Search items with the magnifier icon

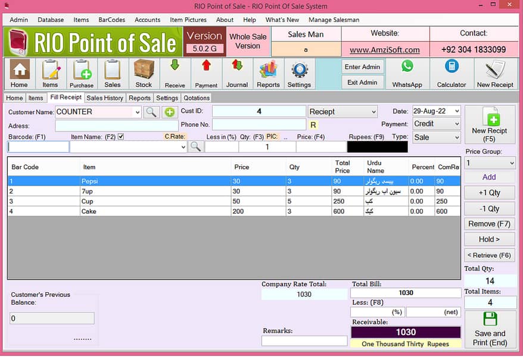[x=196, y=146]
